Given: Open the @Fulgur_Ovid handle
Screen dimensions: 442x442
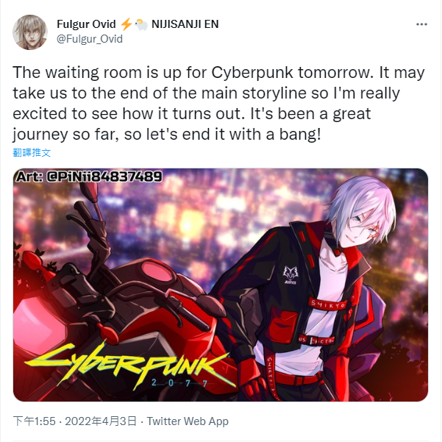Looking at the screenshot, I should 90,39.
